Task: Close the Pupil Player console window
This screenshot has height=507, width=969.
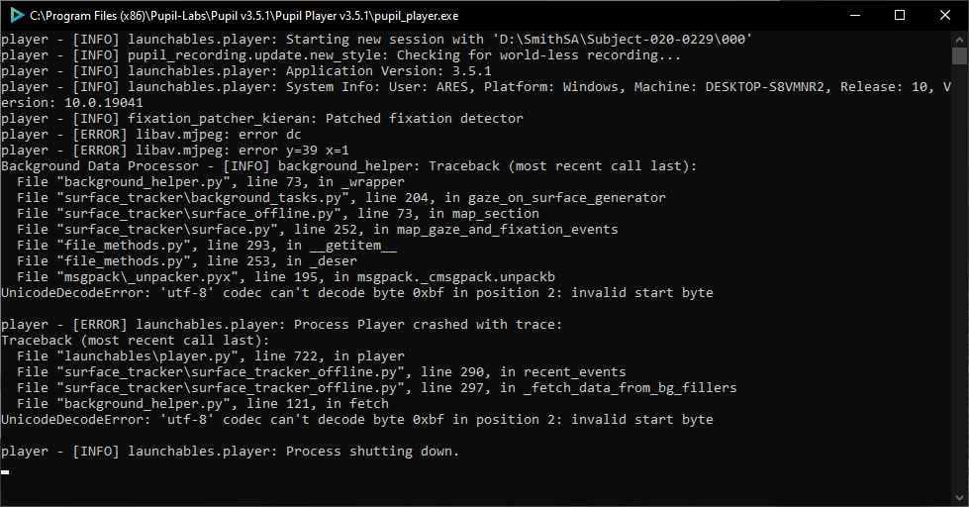Action: click(x=945, y=16)
